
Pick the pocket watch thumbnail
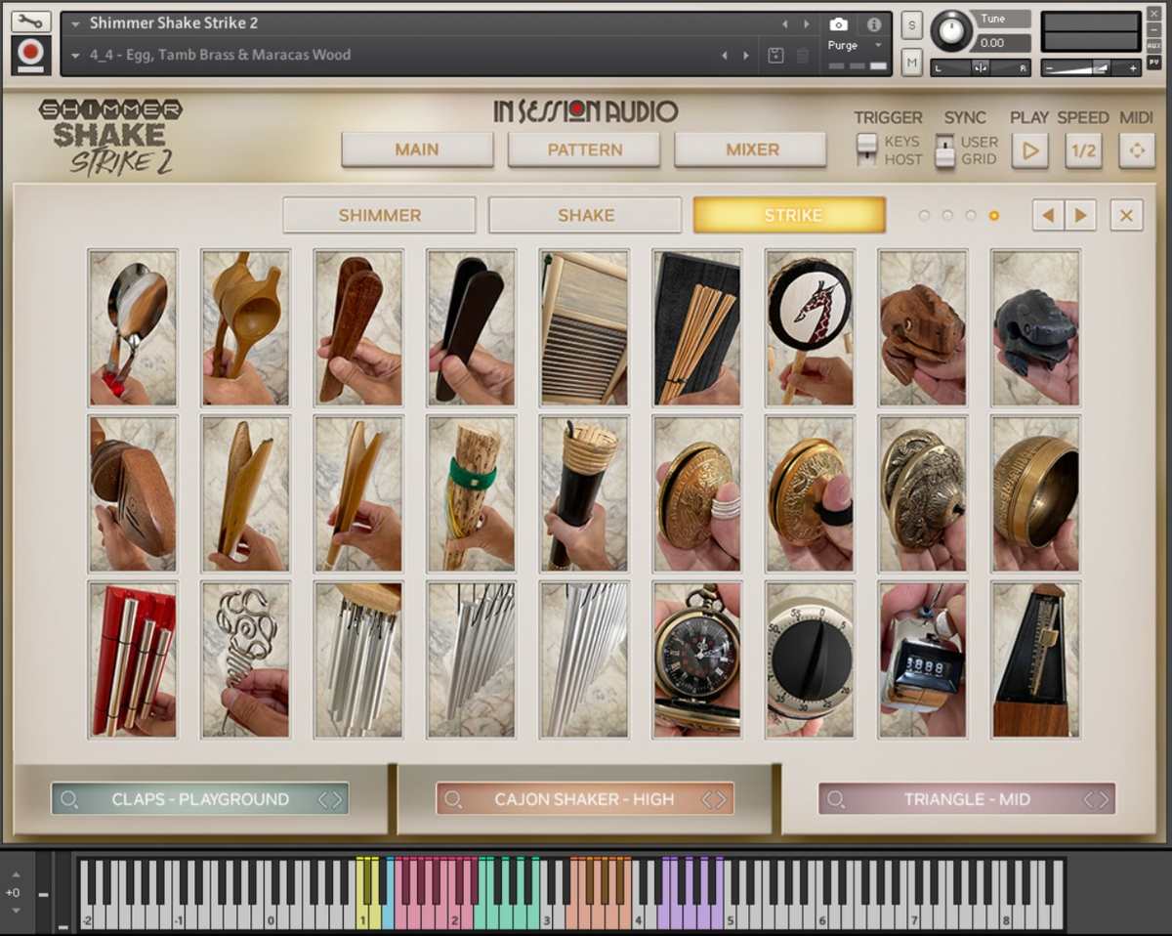point(697,659)
